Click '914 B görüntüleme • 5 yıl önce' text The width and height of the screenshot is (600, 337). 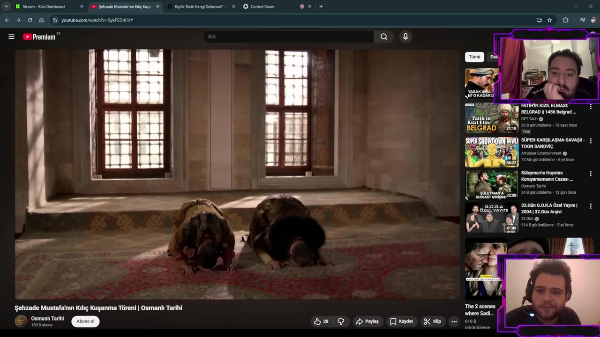click(x=547, y=225)
